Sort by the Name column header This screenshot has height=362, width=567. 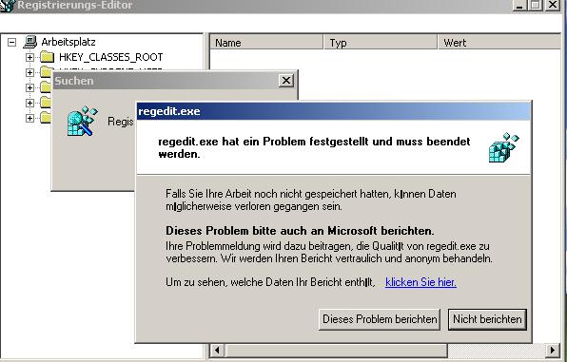click(266, 43)
